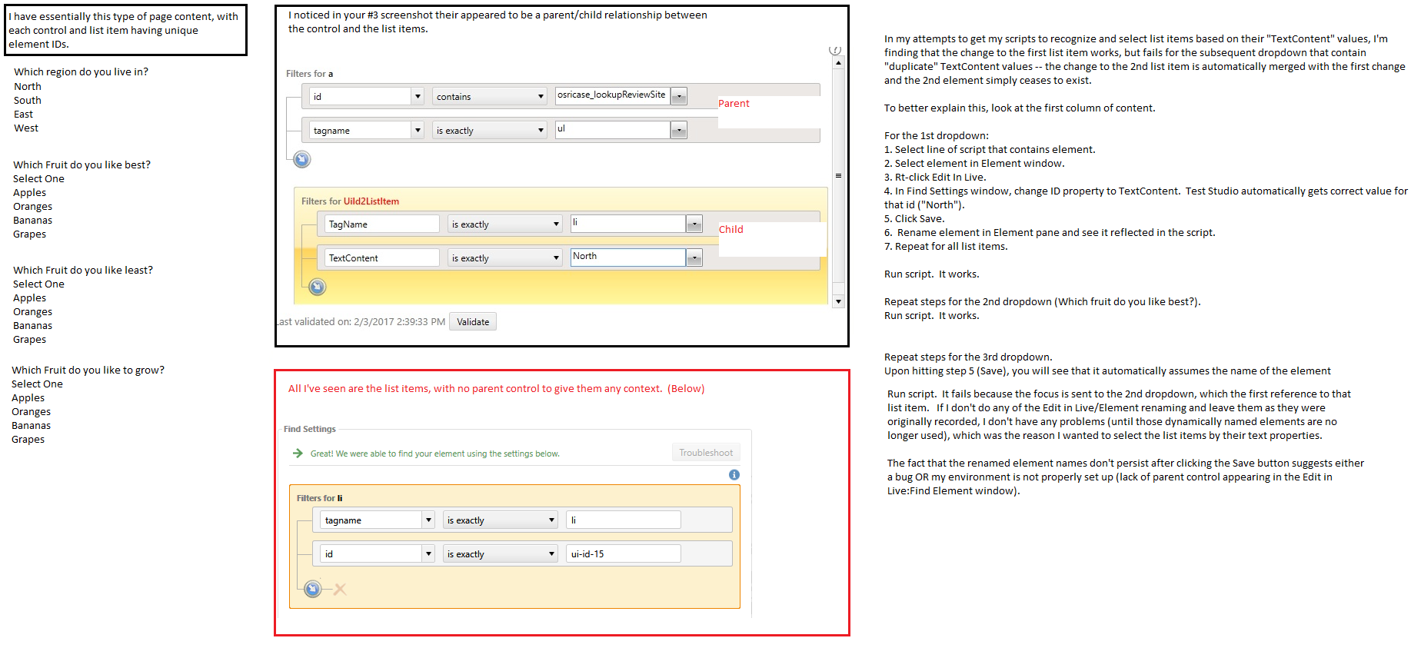
Task: Click the TagName attribute field
Action: 382,224
